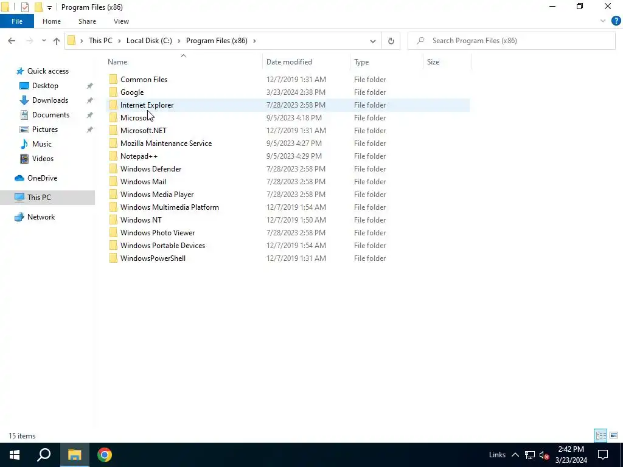
Task: Select the Windows NT folder icon
Action: click(113, 220)
